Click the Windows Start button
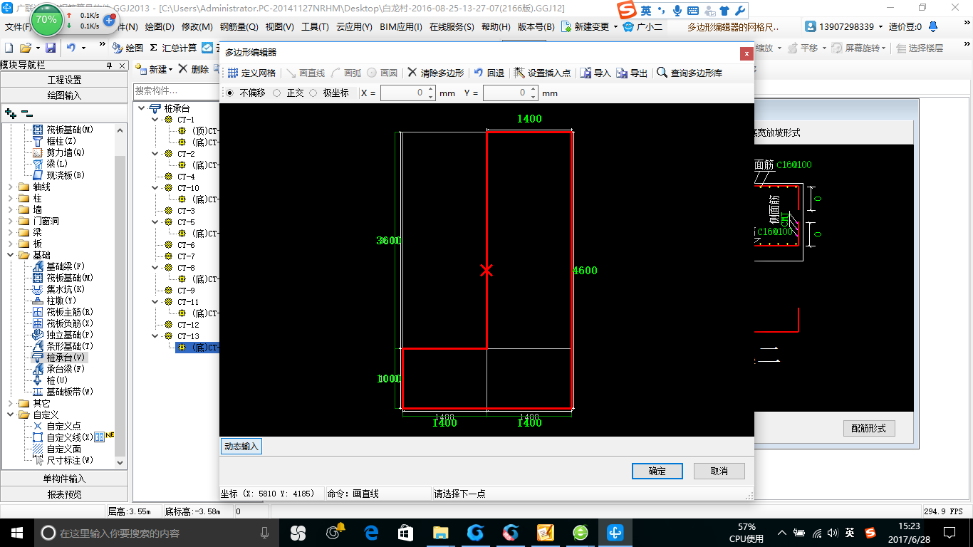Image resolution: width=973 pixels, height=547 pixels. [16, 532]
